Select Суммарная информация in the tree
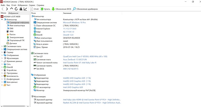This screenshot has width=201, height=107. point(18,22)
